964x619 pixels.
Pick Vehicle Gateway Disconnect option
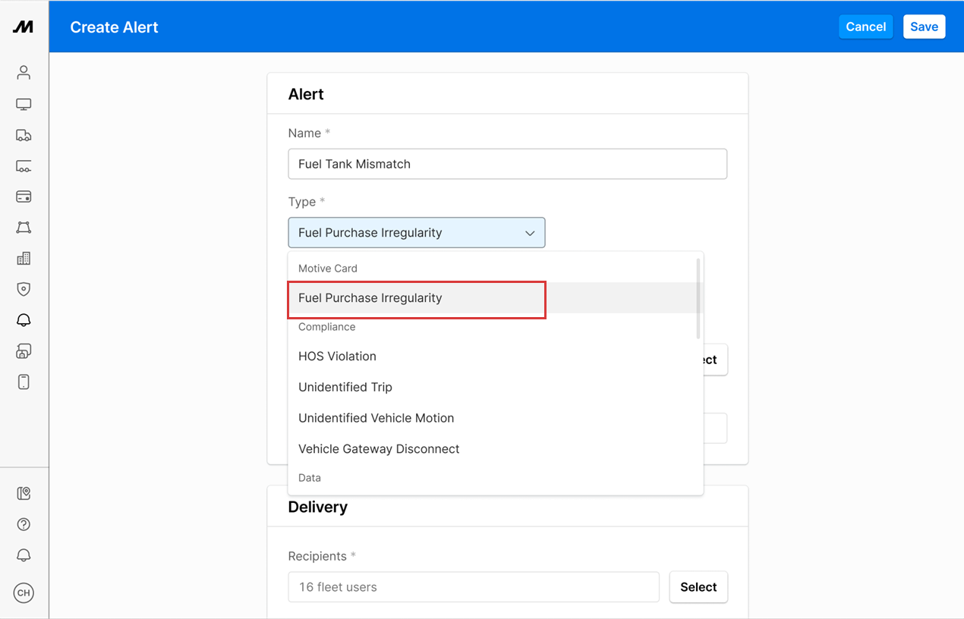coord(379,449)
